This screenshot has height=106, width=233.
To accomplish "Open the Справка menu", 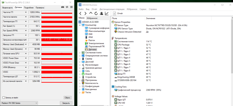I will pos(153,9).
